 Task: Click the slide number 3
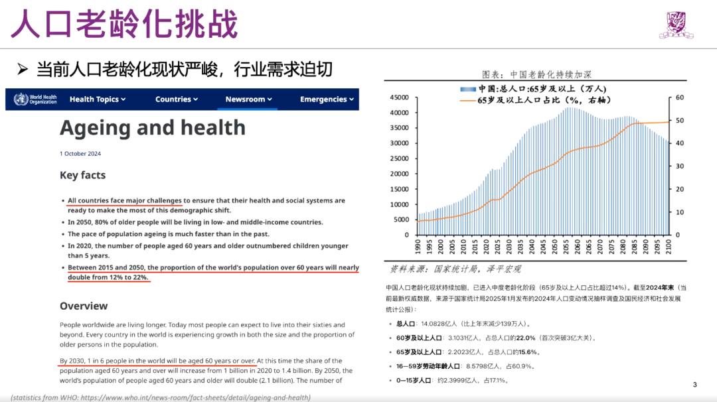point(694,385)
